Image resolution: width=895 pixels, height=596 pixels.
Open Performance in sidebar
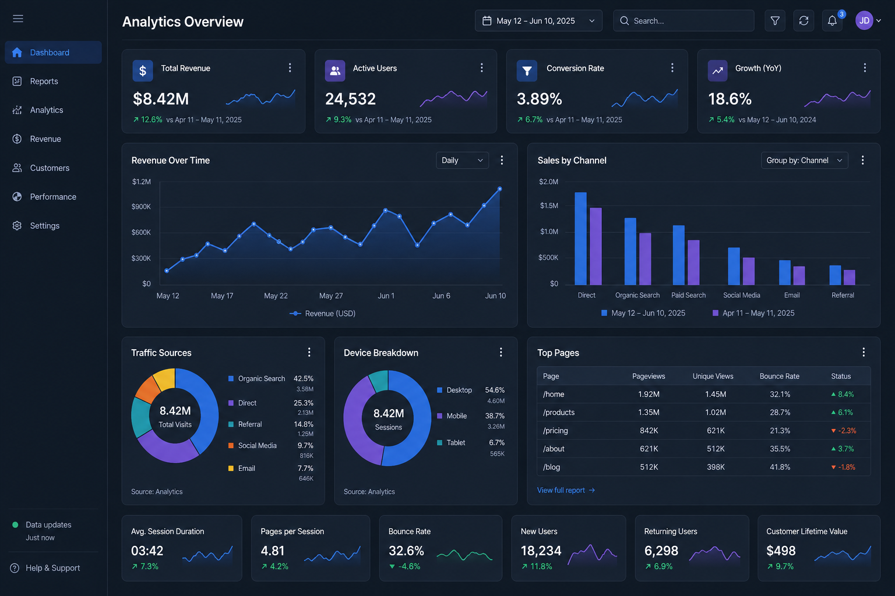[x=53, y=197]
